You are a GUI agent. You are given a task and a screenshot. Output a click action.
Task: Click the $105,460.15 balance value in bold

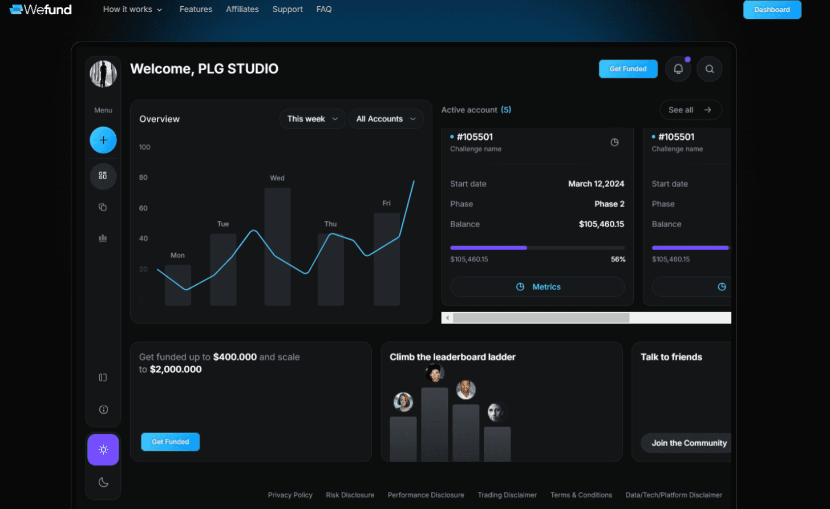(601, 224)
